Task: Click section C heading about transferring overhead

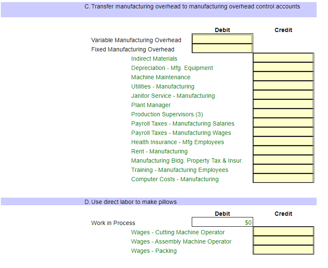Action: coord(192,6)
